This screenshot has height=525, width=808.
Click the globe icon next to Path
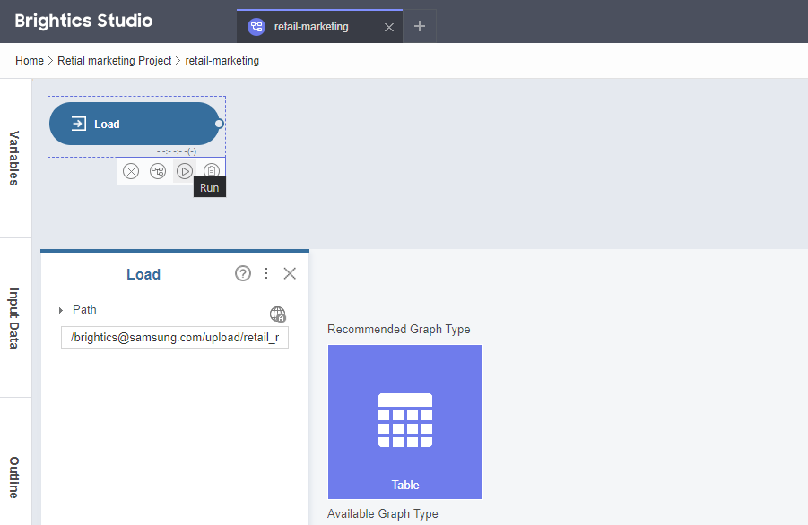pos(277,314)
